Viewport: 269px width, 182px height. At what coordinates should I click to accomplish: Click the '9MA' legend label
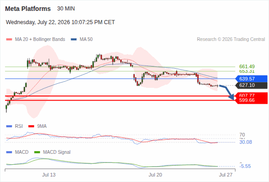[42, 126]
